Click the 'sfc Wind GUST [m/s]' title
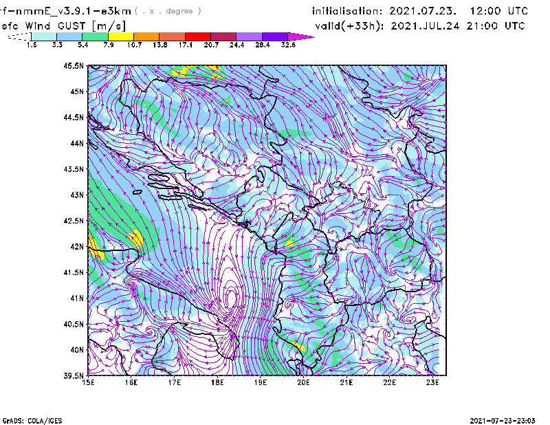 tap(63, 26)
